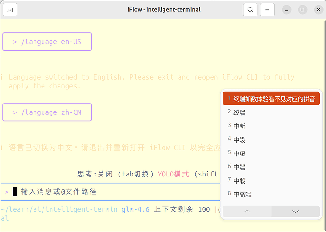Go to next page of IME candidates
326x232 pixels.
[x=296, y=211]
